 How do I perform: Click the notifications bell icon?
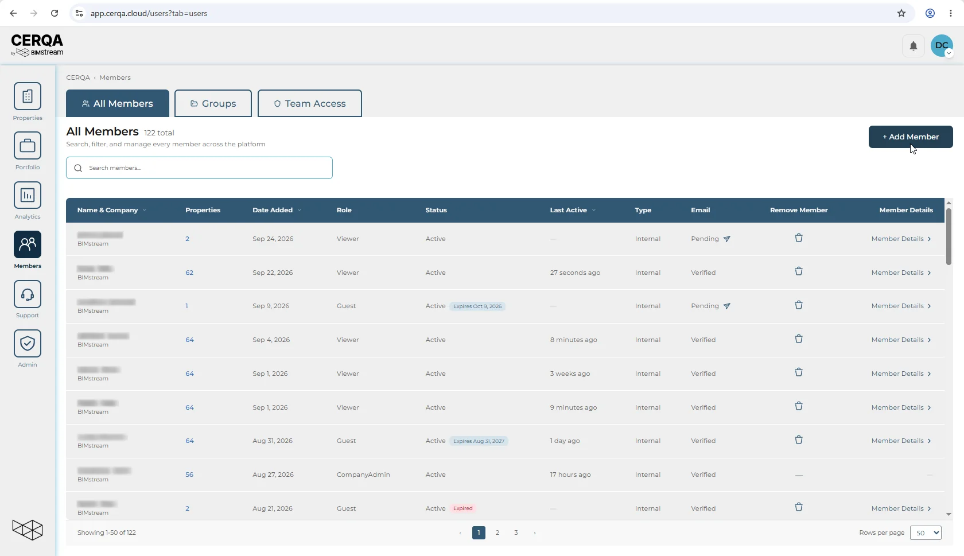pos(914,46)
